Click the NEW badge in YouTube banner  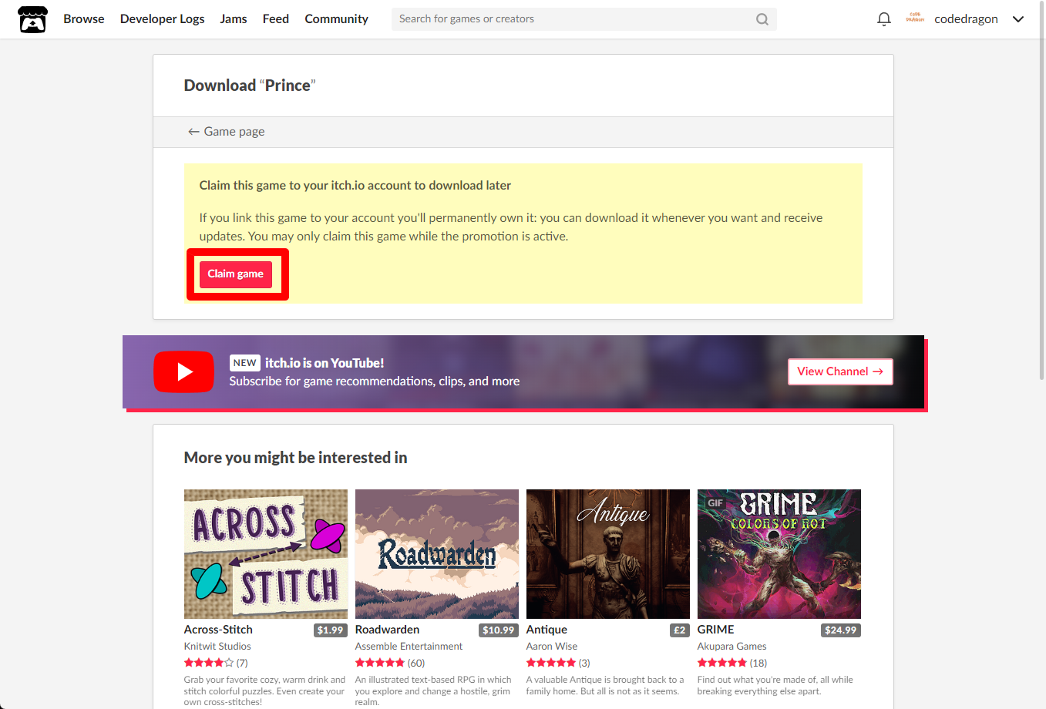click(245, 363)
